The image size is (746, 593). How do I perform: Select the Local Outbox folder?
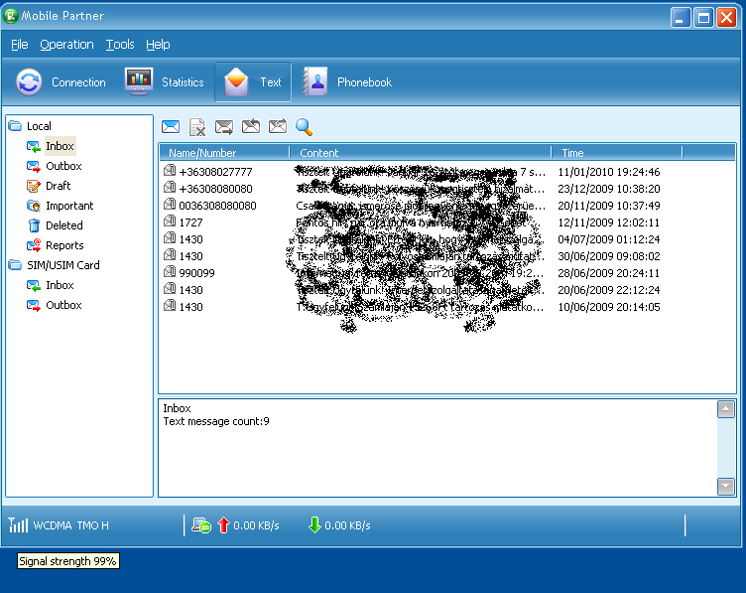coord(63,166)
